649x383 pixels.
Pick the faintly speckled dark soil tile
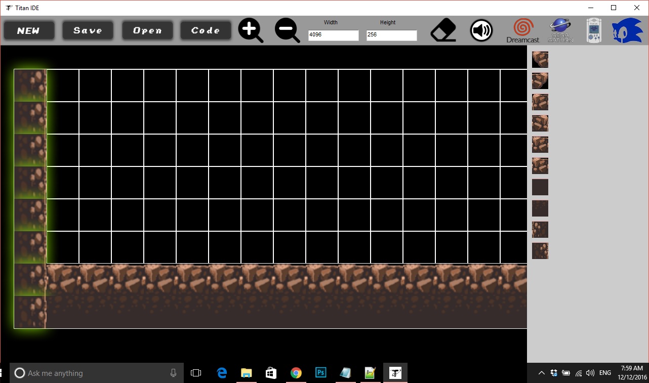(540, 208)
